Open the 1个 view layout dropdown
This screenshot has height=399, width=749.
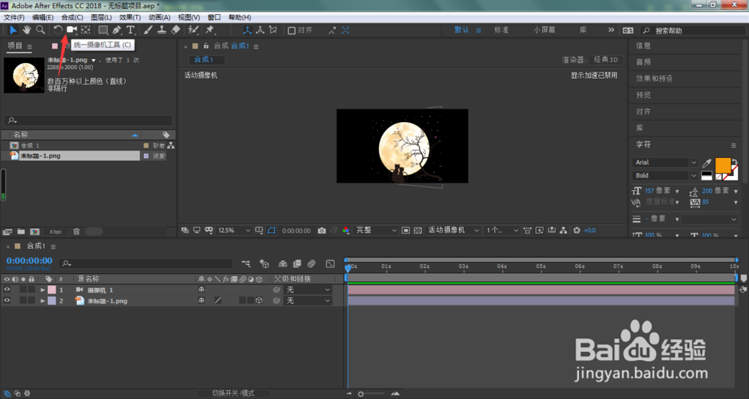pos(502,231)
